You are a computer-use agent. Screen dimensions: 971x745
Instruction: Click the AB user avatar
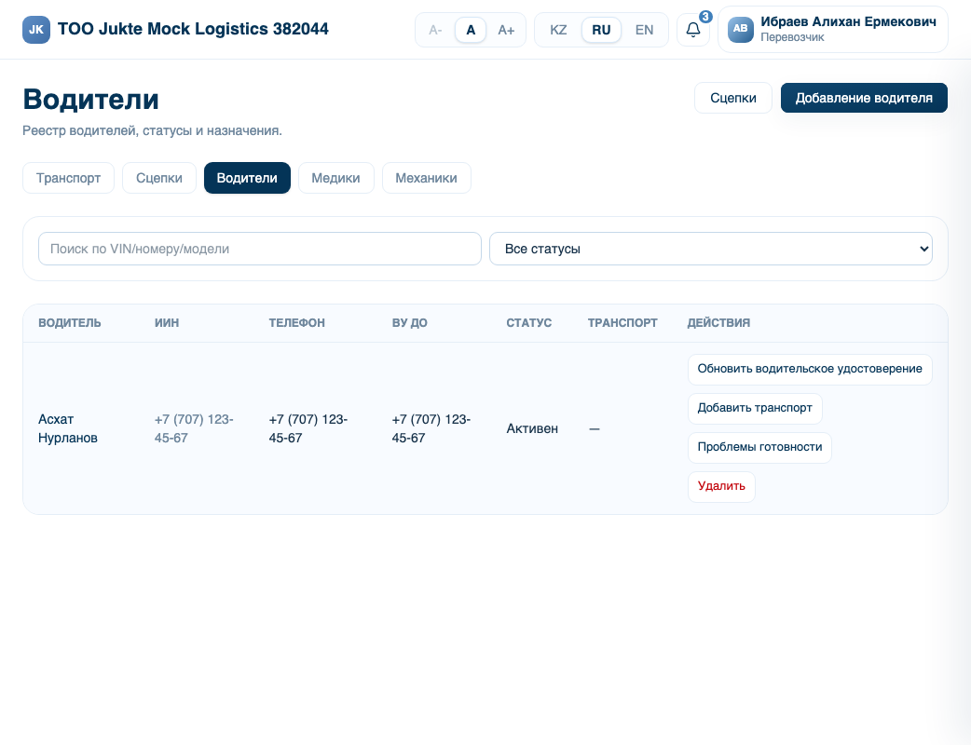coord(740,29)
